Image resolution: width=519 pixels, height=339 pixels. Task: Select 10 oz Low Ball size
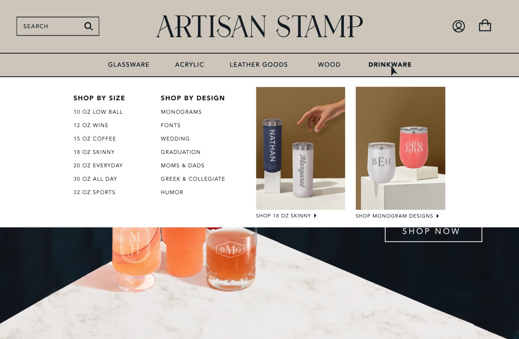98,112
